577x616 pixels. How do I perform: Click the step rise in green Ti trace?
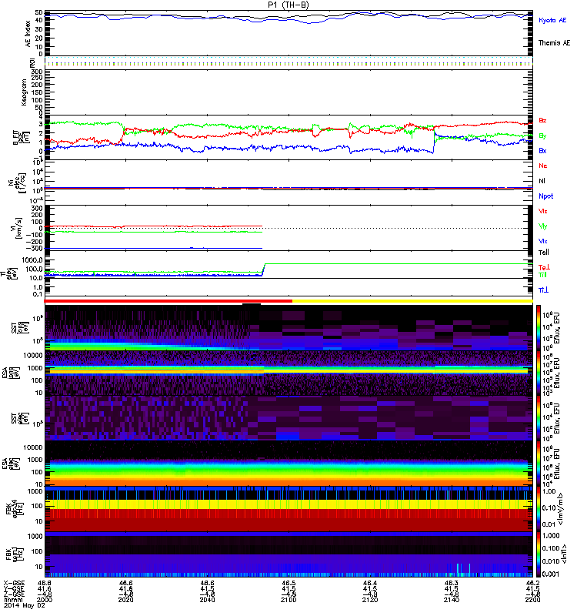click(x=263, y=269)
